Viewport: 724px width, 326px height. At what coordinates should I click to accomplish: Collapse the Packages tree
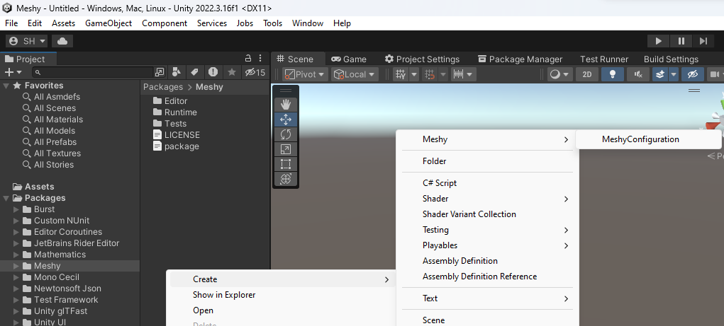(6, 198)
